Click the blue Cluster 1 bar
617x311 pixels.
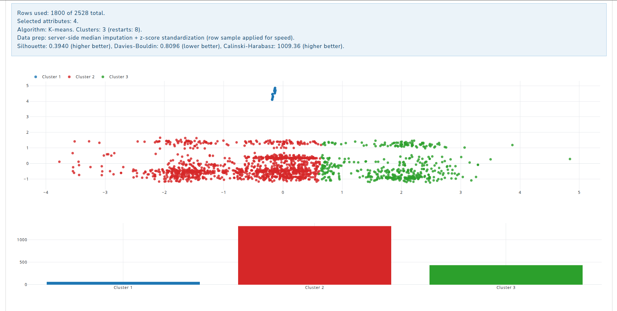[x=123, y=283]
